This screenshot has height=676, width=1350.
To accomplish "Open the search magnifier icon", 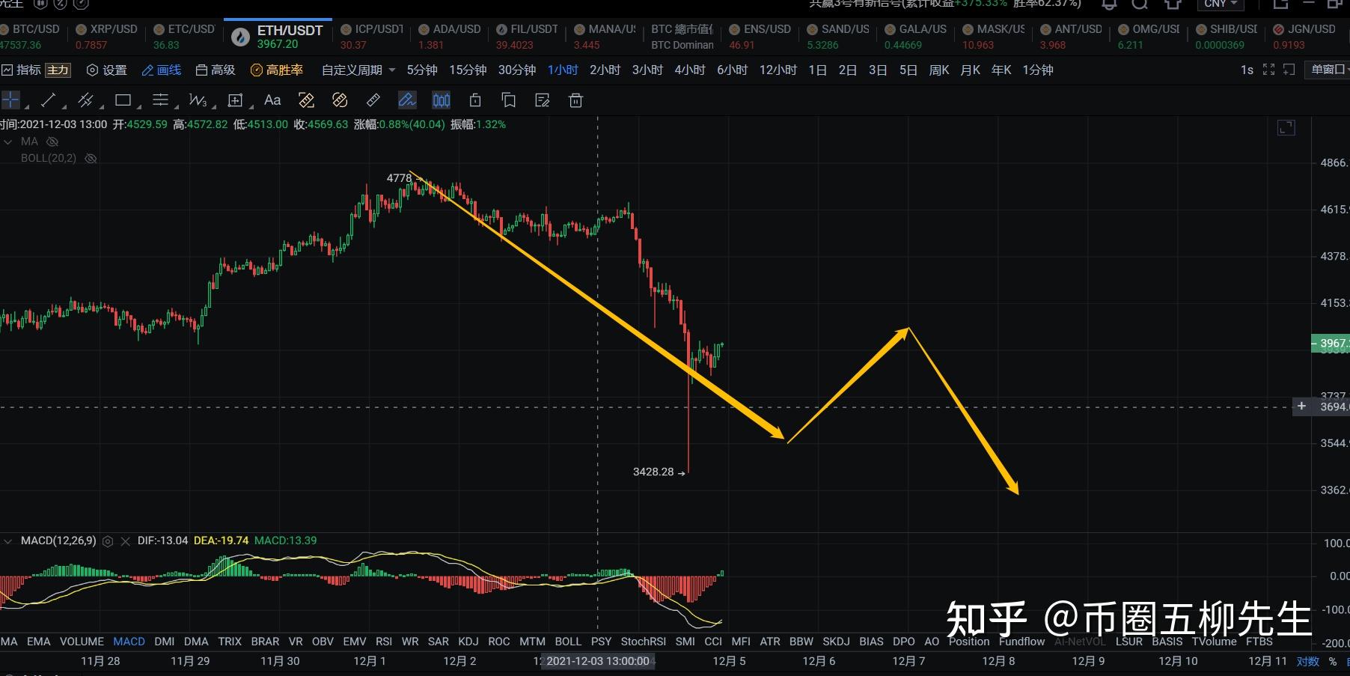I will 1140,4.
